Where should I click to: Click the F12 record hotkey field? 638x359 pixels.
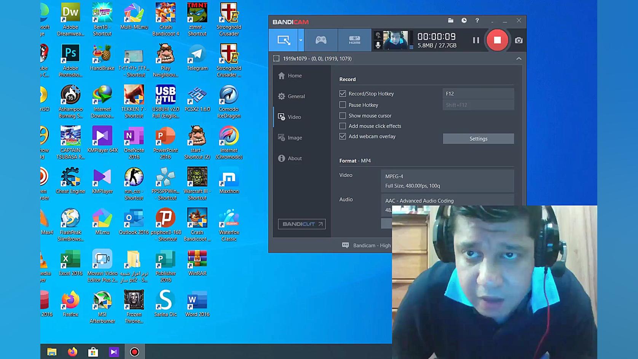point(478,94)
